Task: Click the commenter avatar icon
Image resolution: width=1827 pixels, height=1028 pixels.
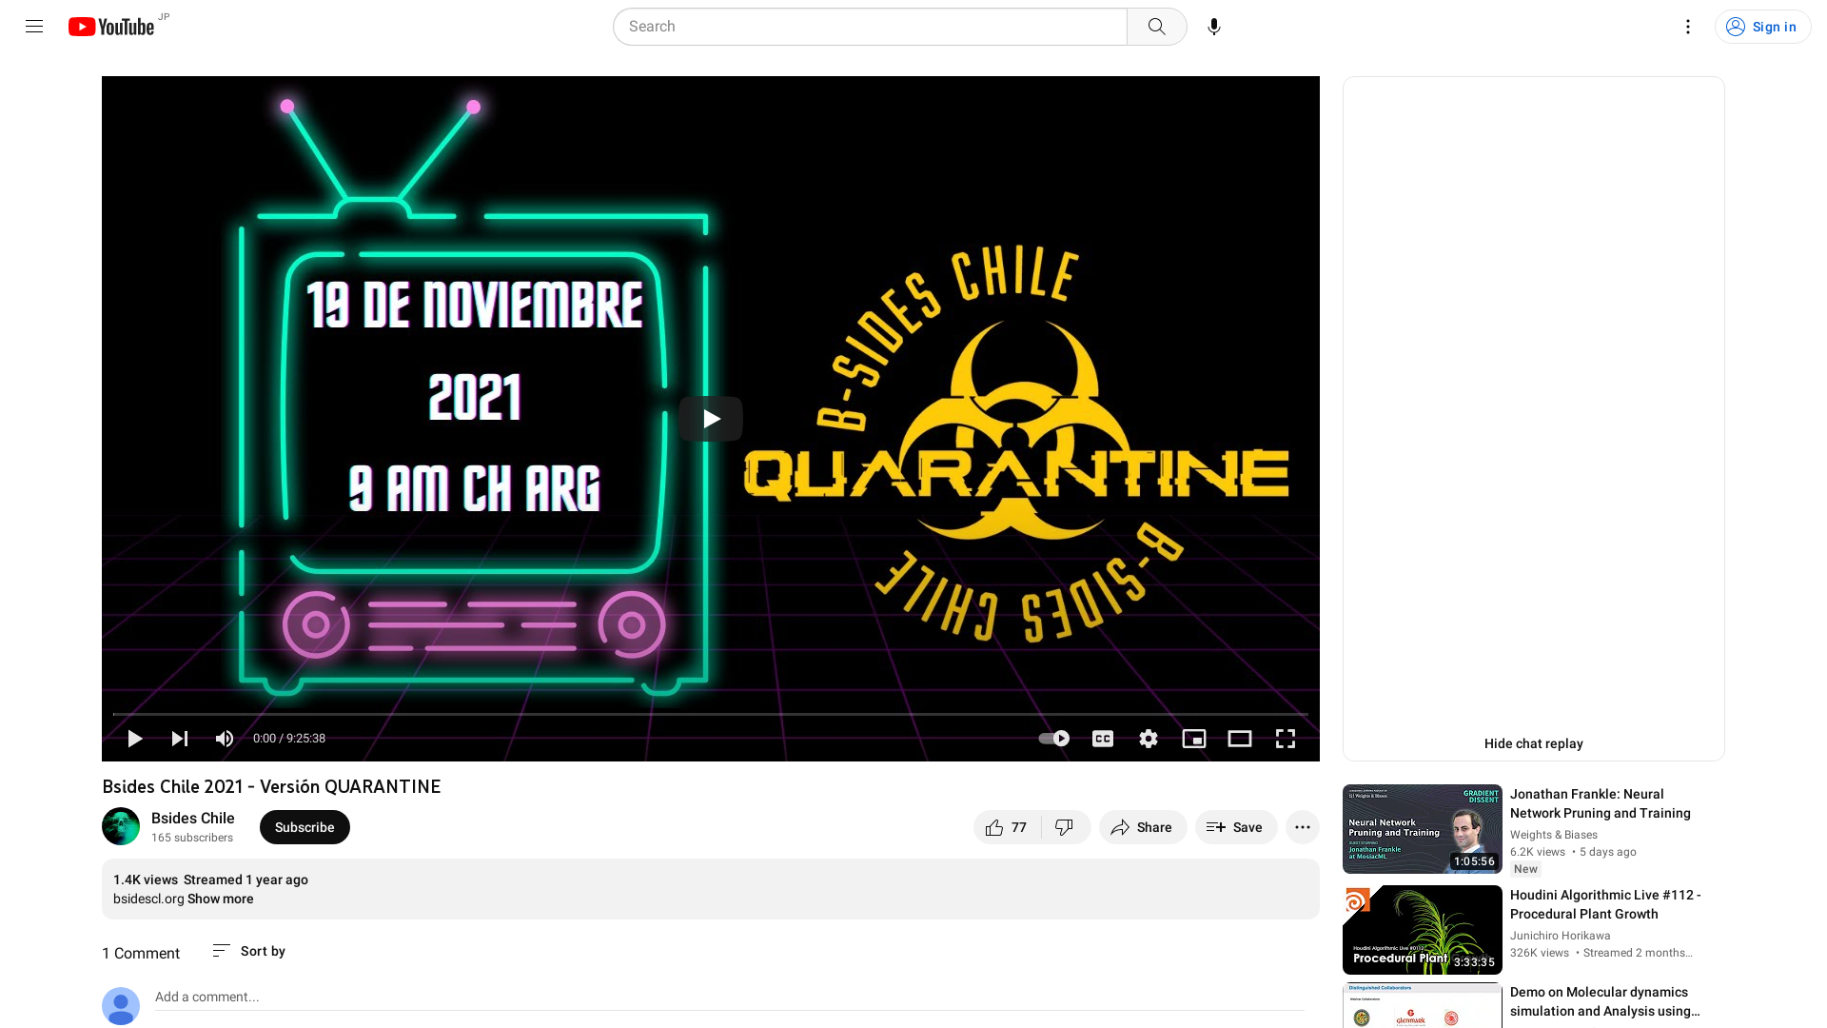Action: tap(121, 1006)
